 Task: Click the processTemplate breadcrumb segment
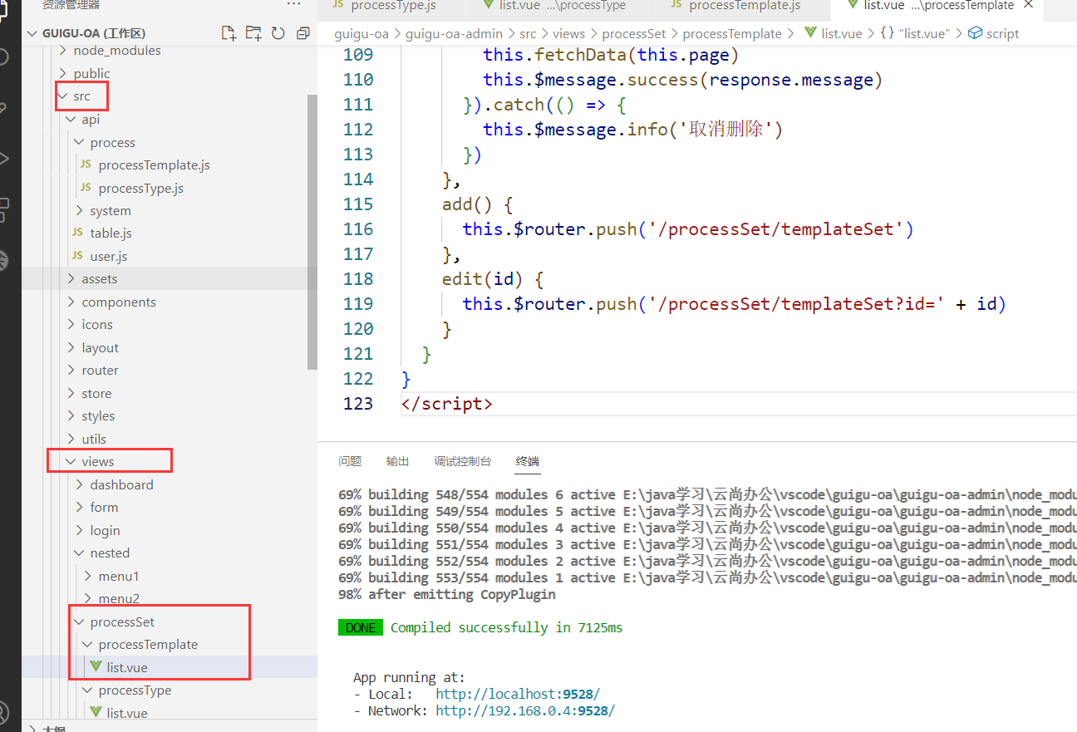pos(732,33)
